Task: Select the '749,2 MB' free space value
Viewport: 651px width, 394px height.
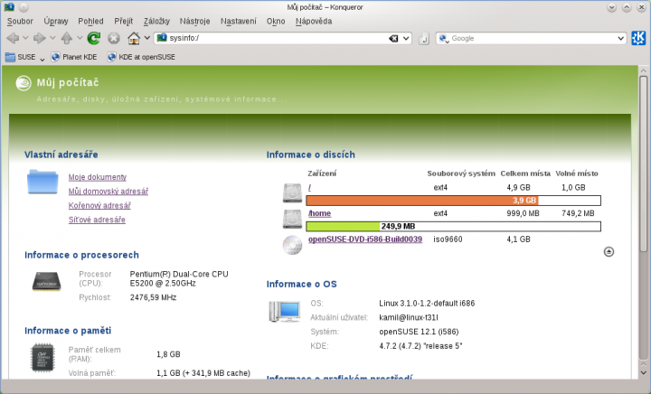Action: 578,213
